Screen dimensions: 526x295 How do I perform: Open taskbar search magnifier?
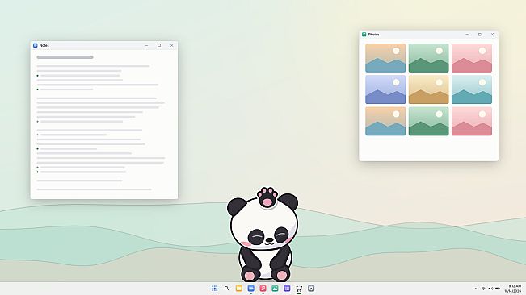pyautogui.click(x=227, y=289)
